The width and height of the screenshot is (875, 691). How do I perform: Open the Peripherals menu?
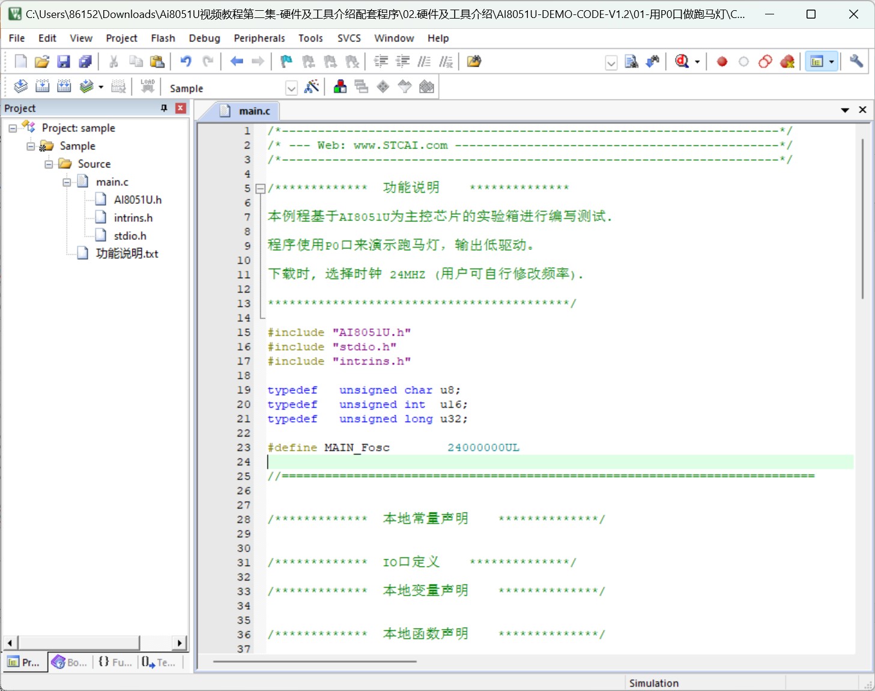click(259, 38)
